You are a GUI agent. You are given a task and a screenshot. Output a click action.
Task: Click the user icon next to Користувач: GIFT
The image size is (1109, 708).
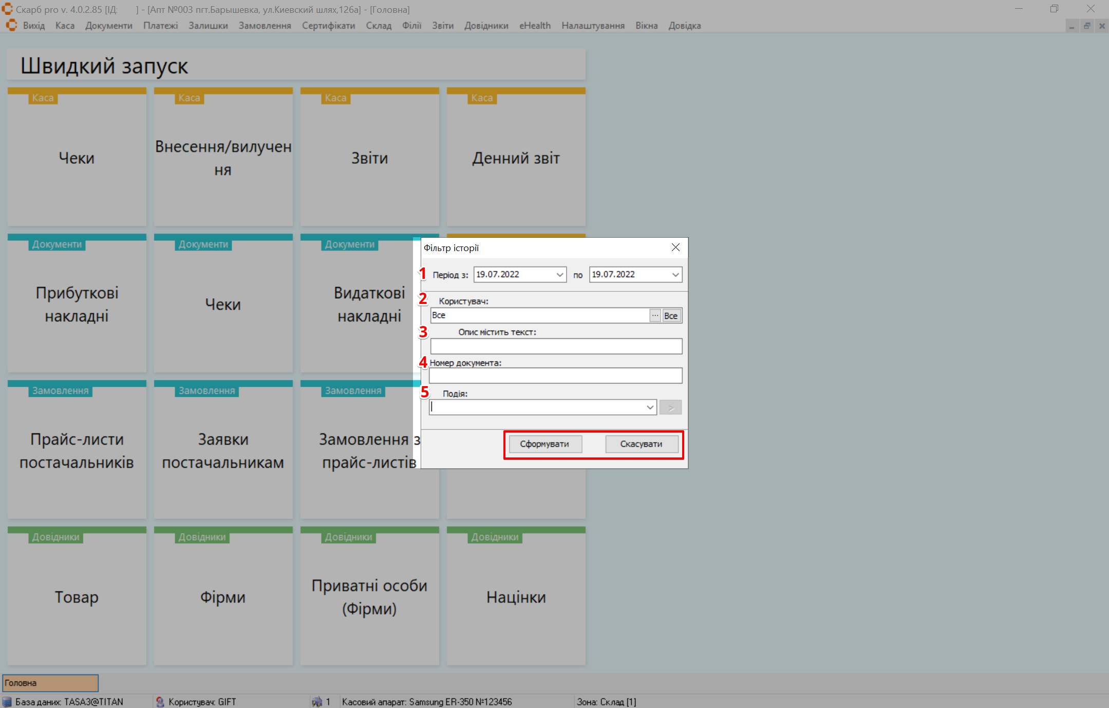coord(160,702)
